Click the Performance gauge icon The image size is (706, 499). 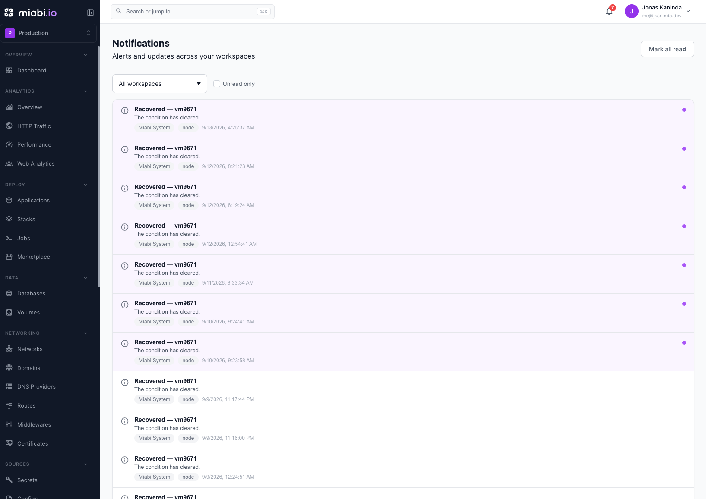(9, 144)
